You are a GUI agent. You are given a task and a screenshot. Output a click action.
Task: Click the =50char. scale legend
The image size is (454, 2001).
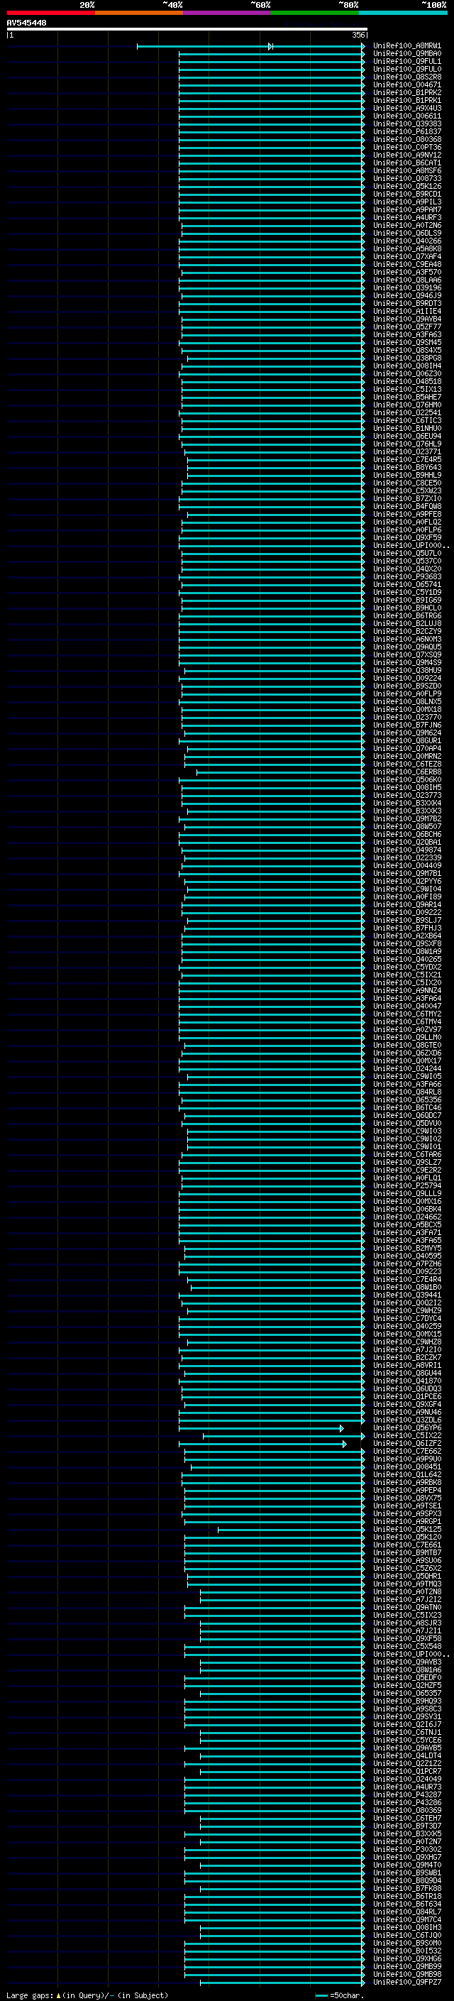click(339, 1995)
